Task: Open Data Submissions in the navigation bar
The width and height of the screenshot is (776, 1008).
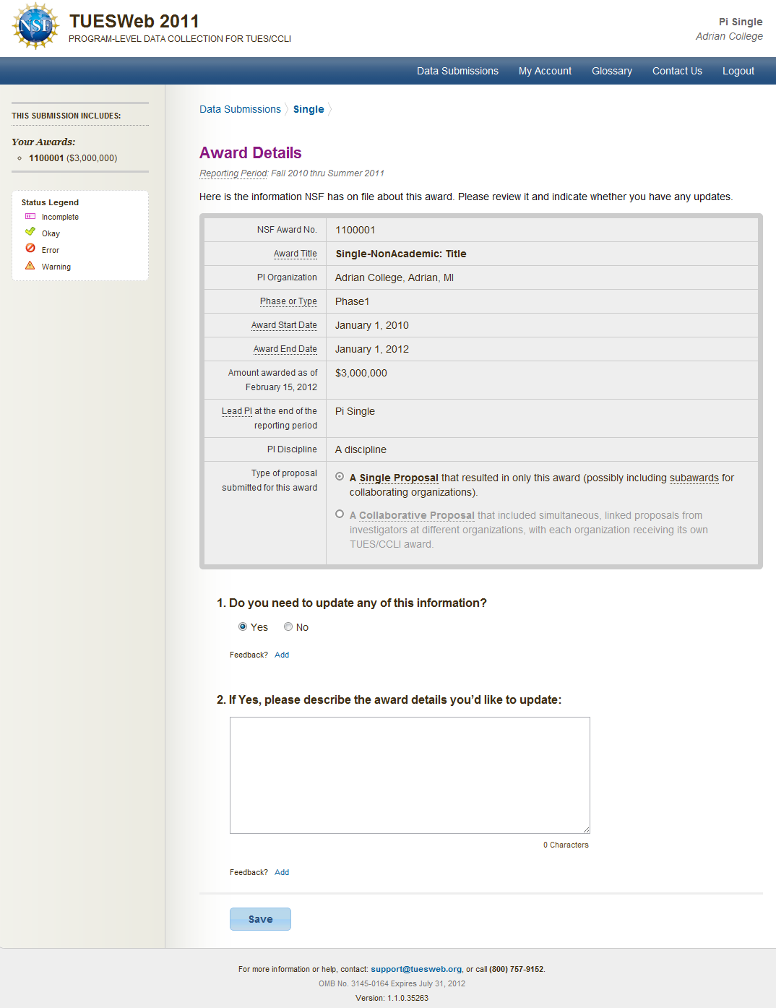Action: pyautogui.click(x=457, y=71)
